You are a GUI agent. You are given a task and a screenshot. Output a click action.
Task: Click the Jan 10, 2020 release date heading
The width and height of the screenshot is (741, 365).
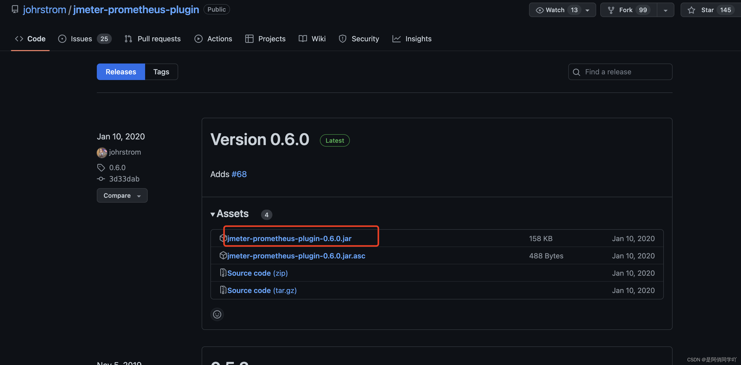pyautogui.click(x=121, y=136)
